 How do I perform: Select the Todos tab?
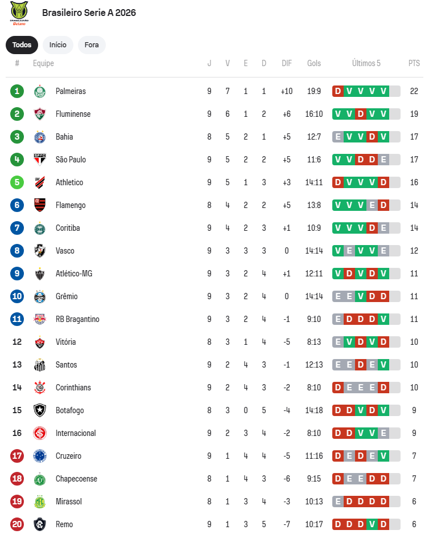coord(22,45)
